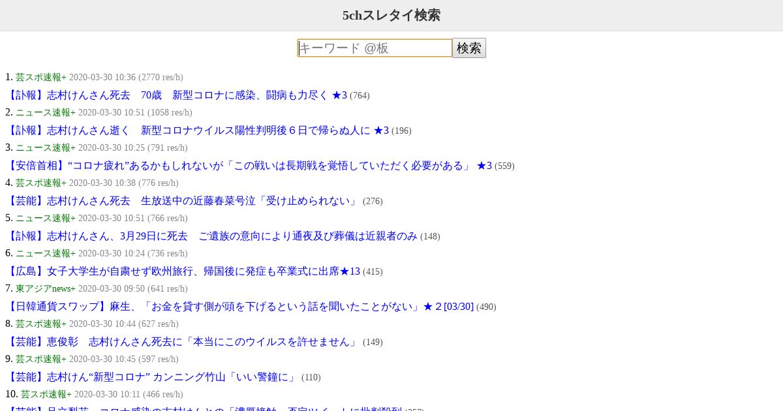783x411 pixels.
Task: Click the ニュース速報+ board link on entry 3
Action: 46,147
